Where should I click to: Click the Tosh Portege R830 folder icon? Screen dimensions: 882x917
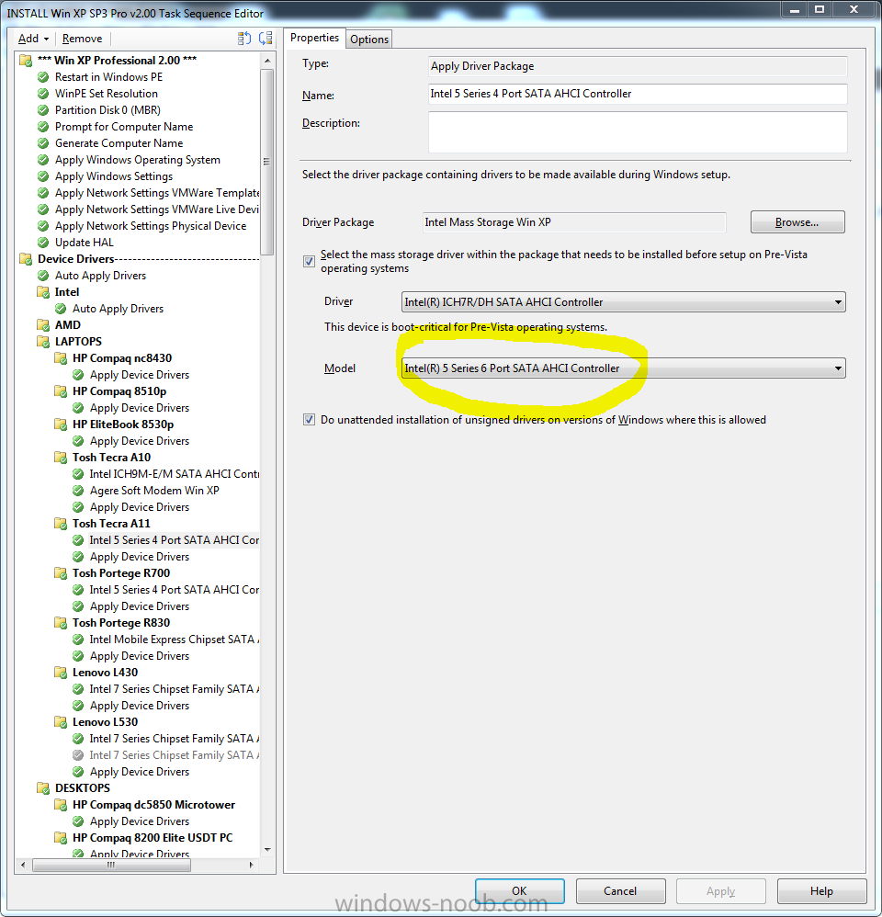(x=61, y=623)
